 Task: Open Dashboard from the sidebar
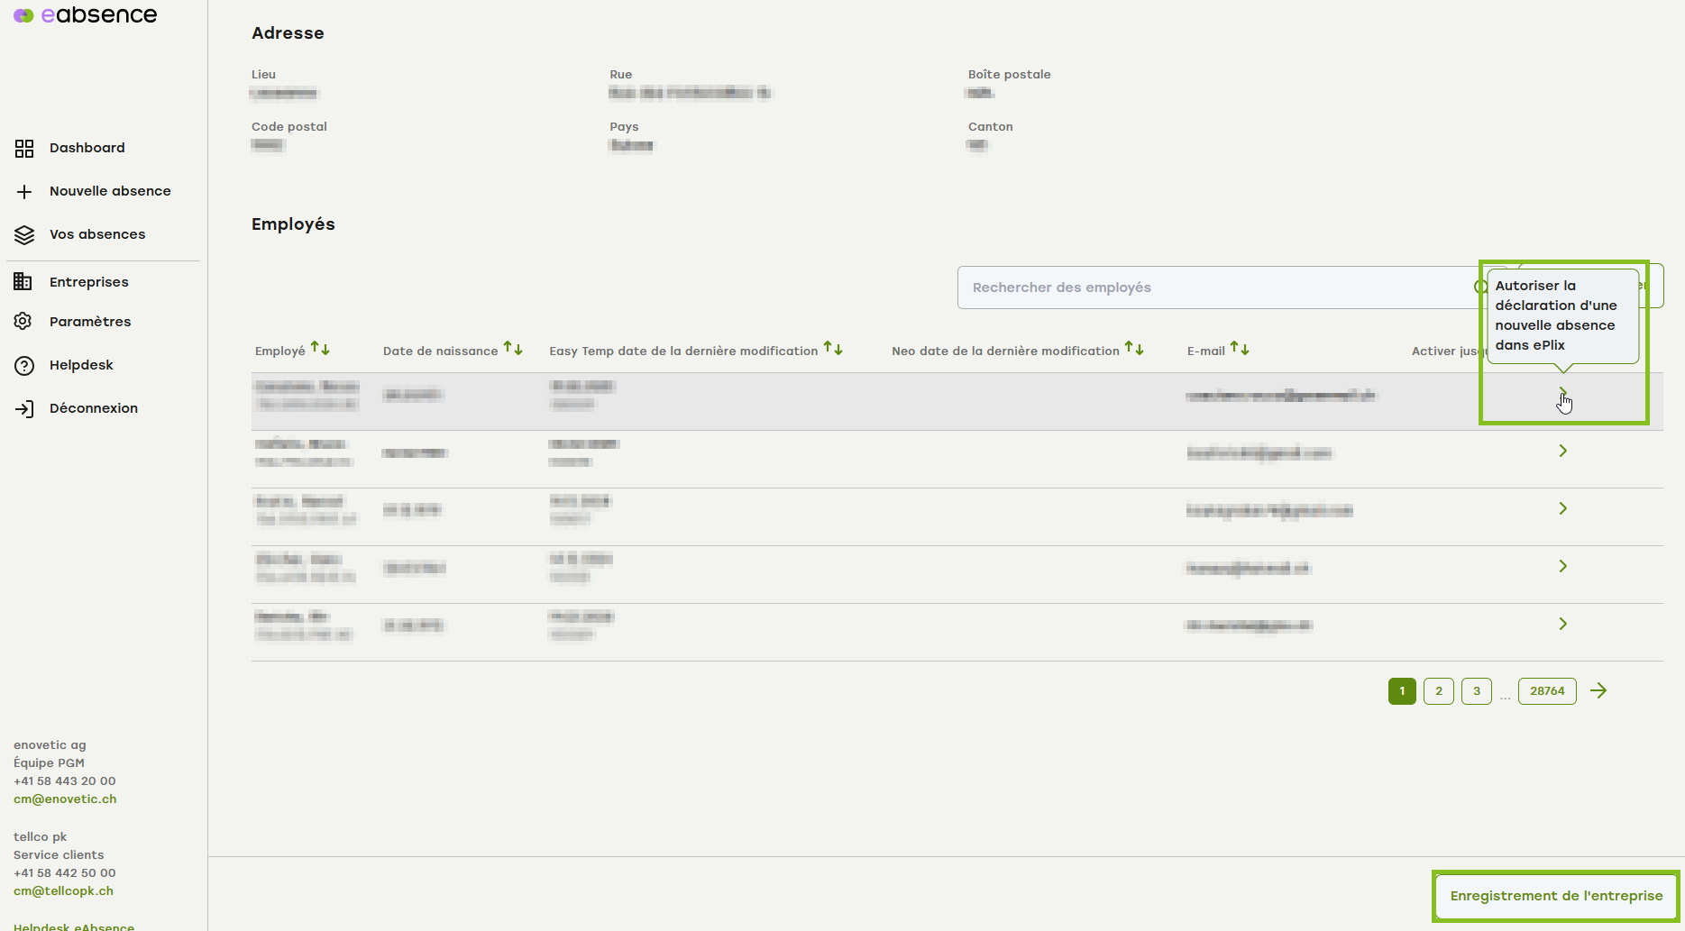(87, 148)
